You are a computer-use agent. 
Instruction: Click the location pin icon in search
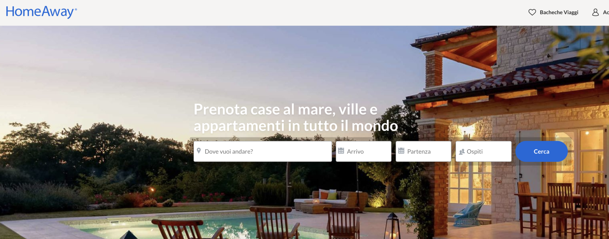(199, 151)
